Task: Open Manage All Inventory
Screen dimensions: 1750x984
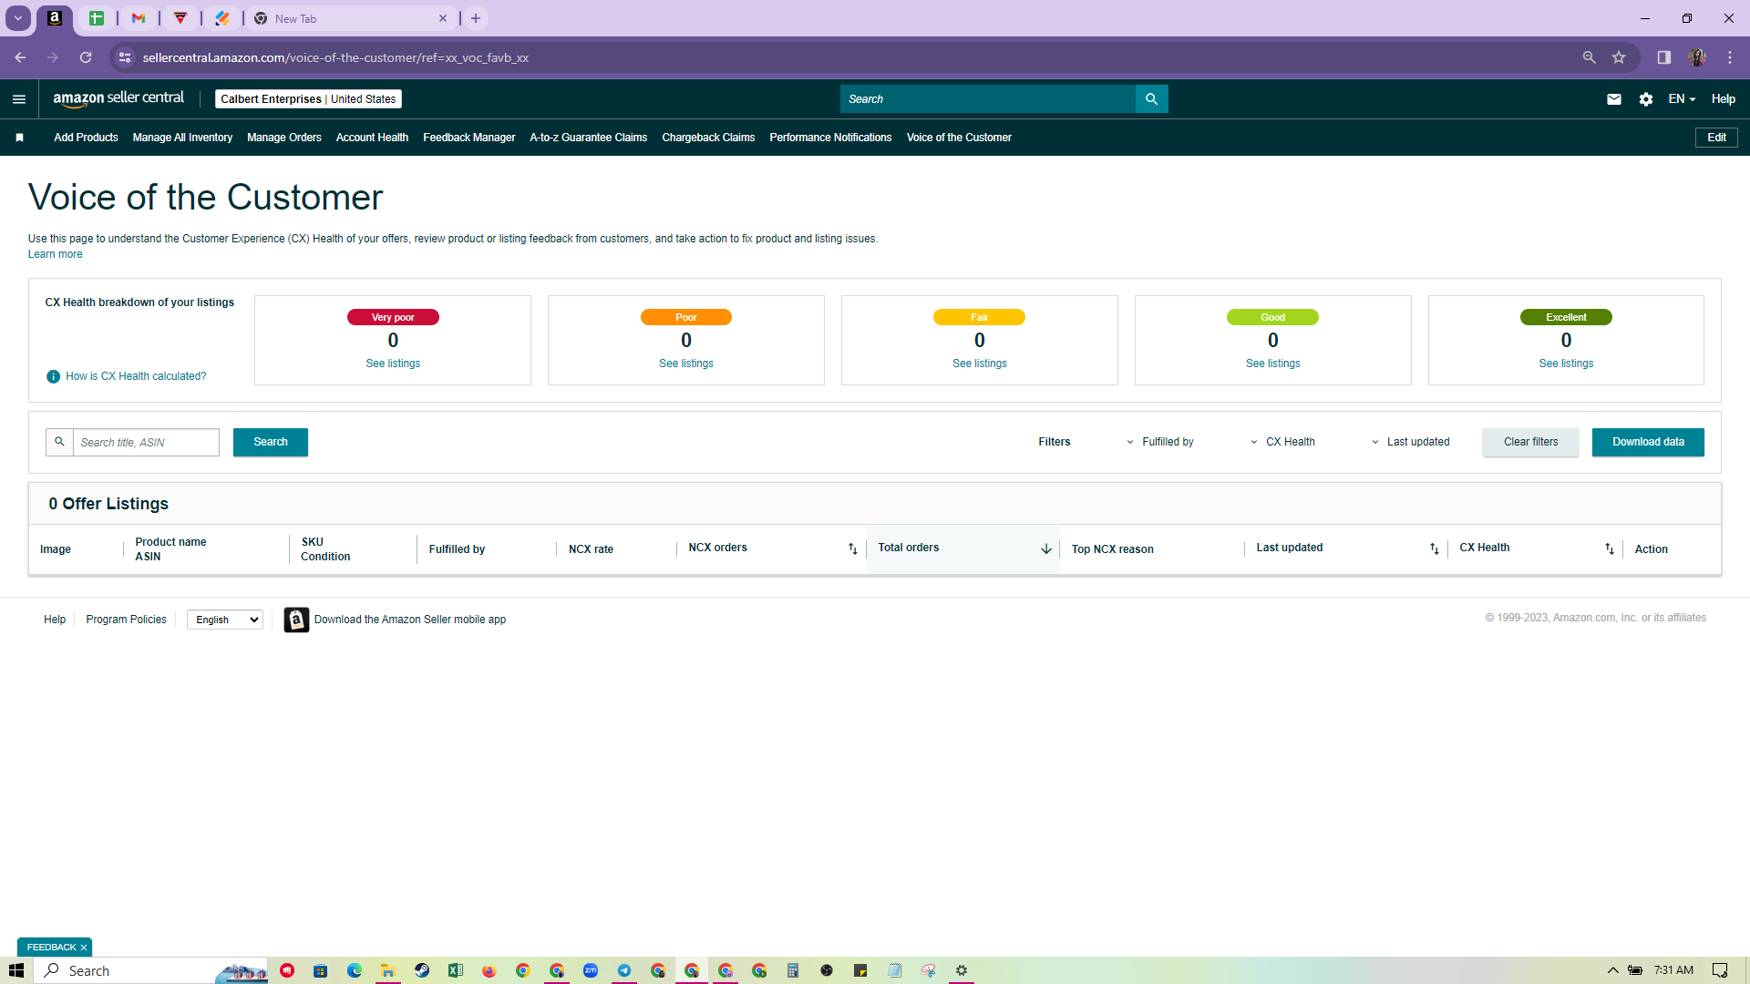Action: [182, 138]
